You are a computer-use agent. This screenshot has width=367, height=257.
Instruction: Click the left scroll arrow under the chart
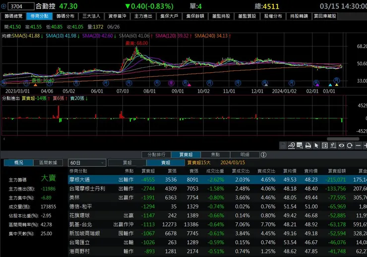pos(4,139)
